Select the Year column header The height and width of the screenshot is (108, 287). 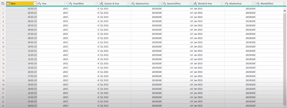(53, 4)
